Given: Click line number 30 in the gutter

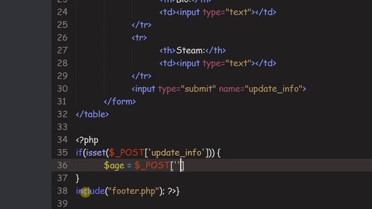Looking at the screenshot, I should click(62, 89).
